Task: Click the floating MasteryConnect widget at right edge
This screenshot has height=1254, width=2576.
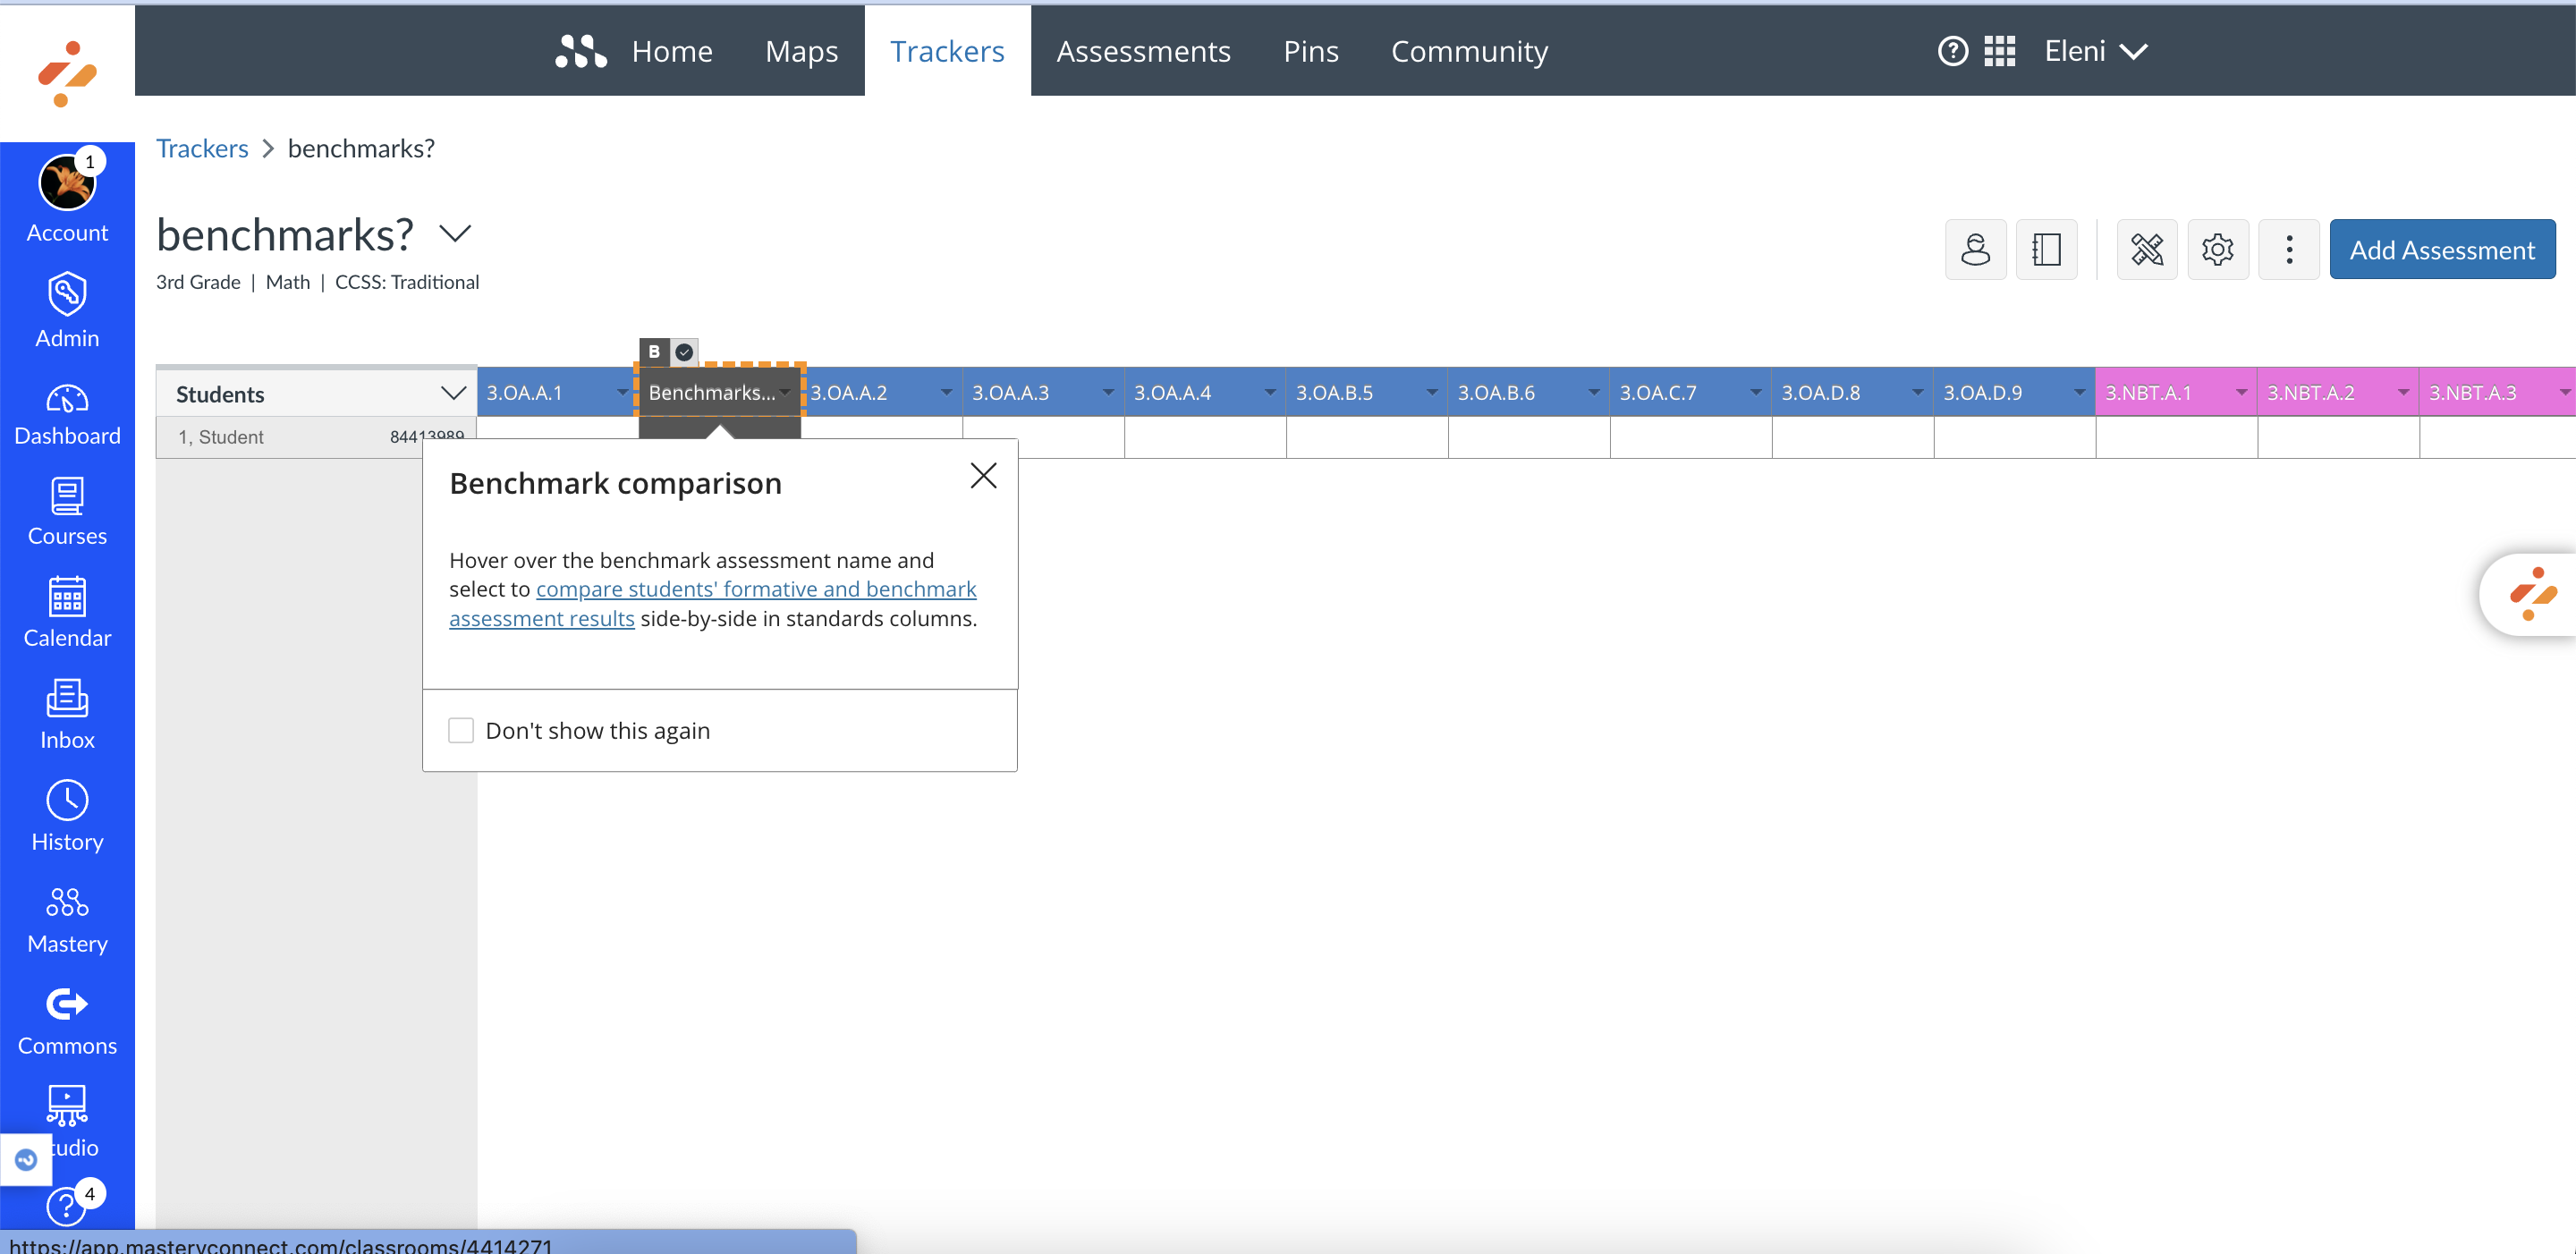Action: tap(2531, 594)
